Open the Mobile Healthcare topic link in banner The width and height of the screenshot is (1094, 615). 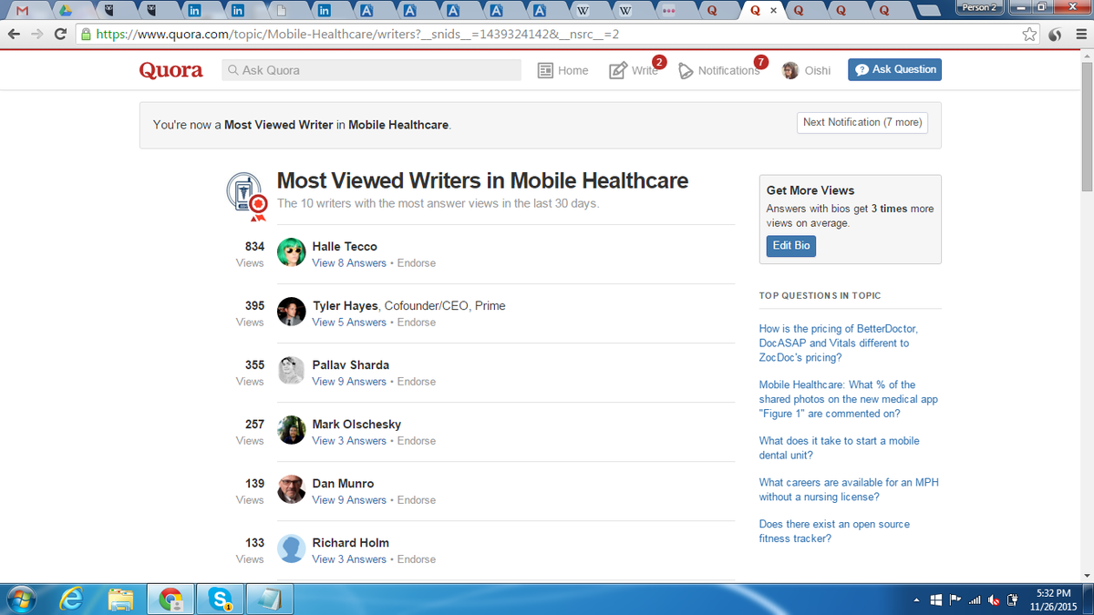coord(398,125)
